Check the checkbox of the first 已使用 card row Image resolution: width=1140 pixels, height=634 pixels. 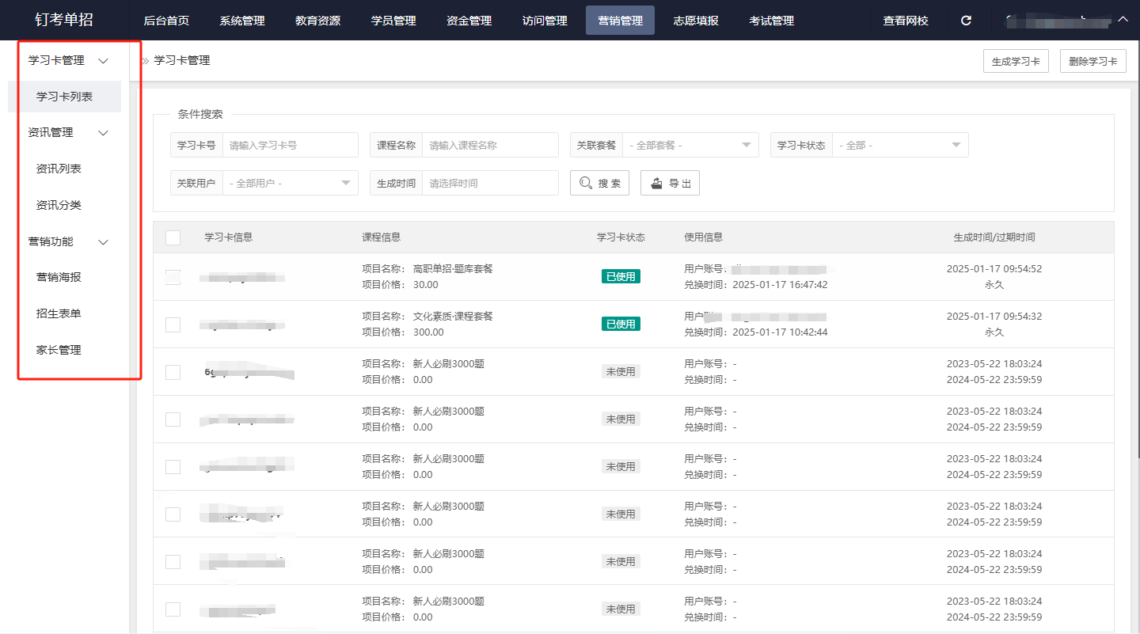click(173, 277)
